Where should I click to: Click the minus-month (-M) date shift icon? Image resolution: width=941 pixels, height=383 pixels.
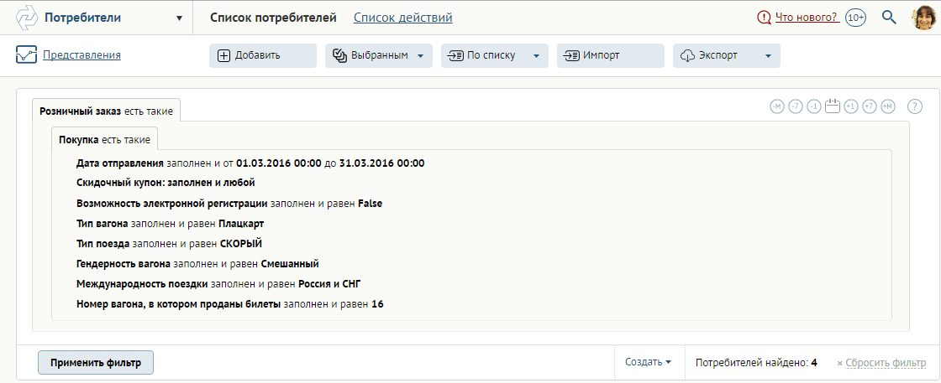tap(777, 106)
